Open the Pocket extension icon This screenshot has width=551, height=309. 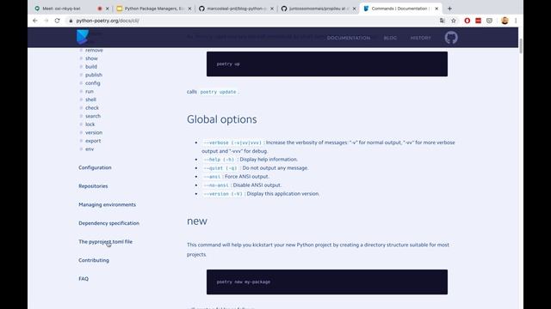[x=490, y=21]
